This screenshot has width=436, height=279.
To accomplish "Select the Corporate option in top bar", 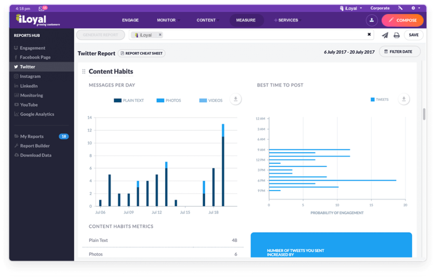I will click(380, 8).
